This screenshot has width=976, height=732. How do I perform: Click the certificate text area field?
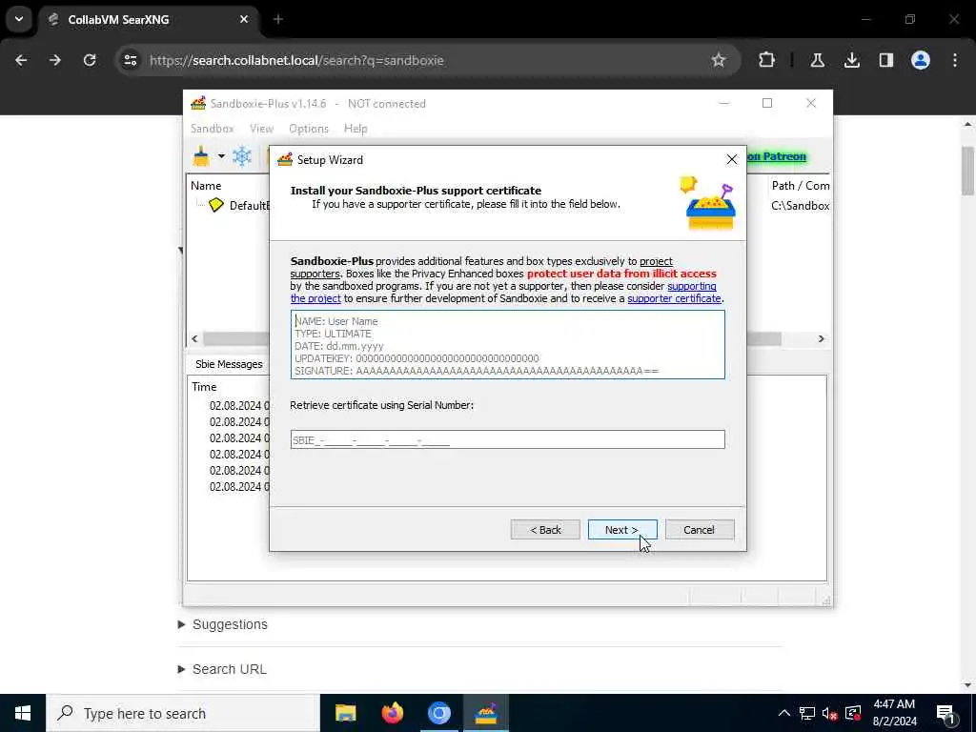point(507,345)
